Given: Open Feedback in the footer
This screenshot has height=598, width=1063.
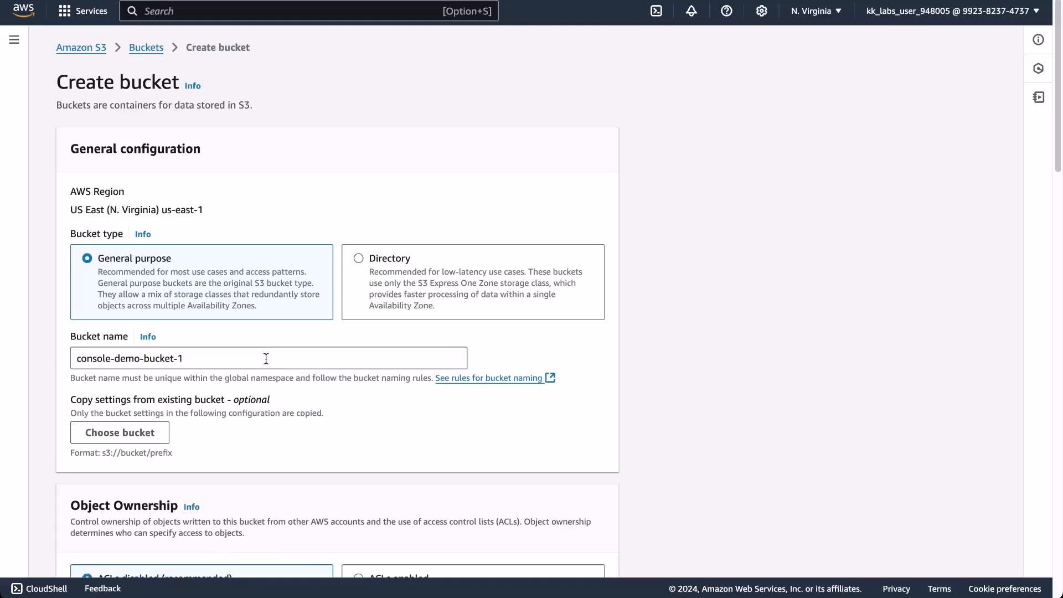Looking at the screenshot, I should [102, 589].
